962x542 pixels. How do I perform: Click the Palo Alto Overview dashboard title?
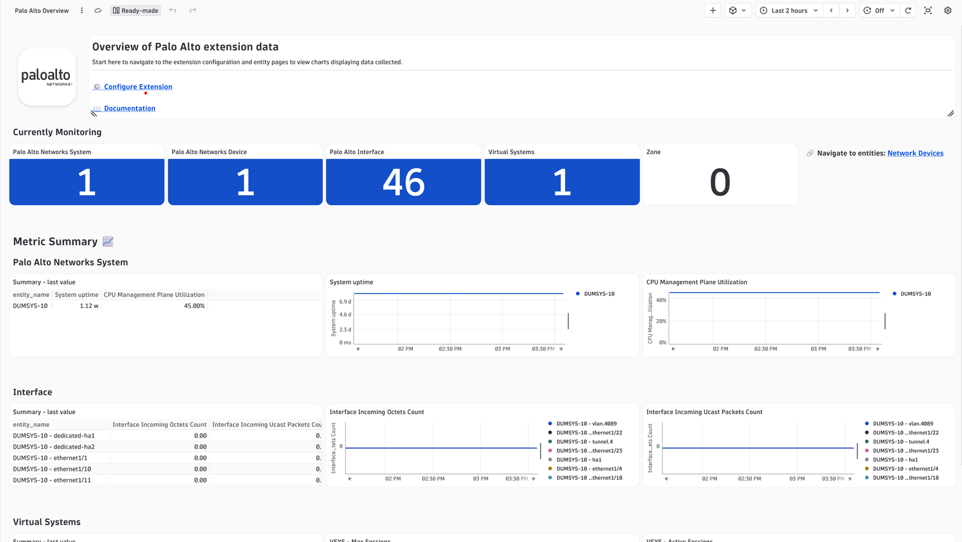[x=41, y=10]
